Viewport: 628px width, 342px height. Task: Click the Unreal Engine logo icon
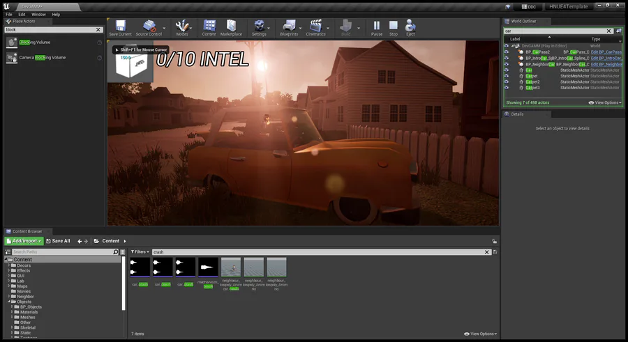click(6, 6)
